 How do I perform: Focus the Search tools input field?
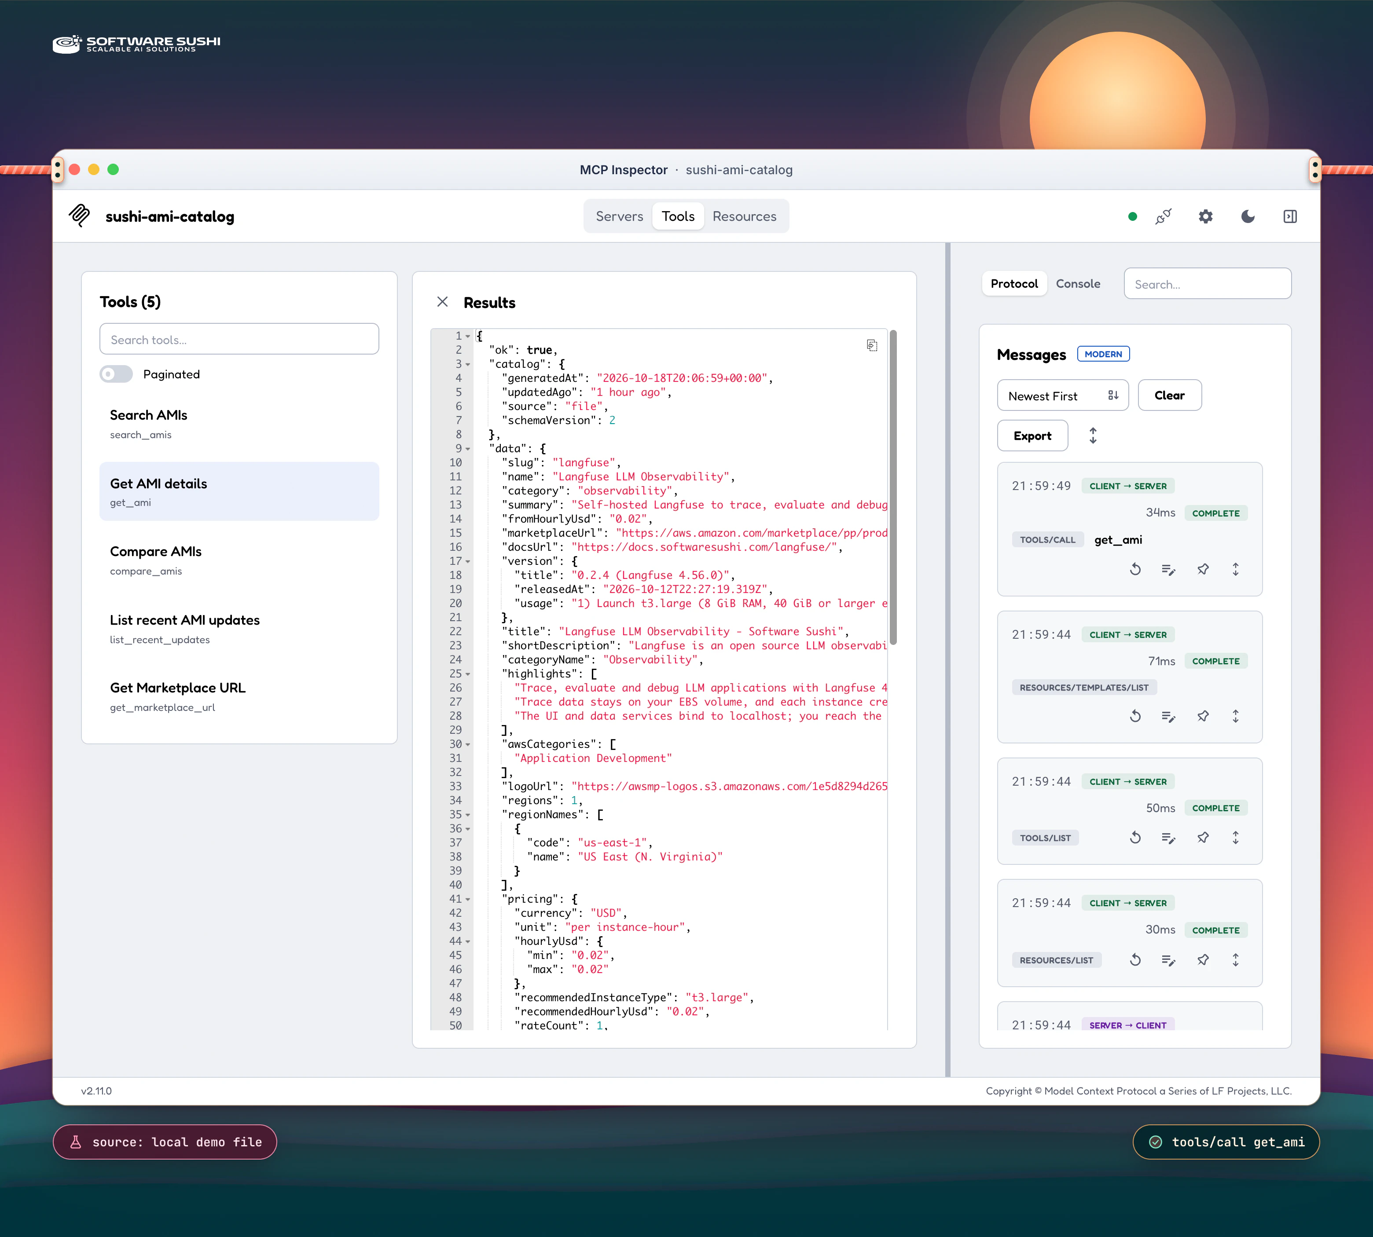click(239, 339)
